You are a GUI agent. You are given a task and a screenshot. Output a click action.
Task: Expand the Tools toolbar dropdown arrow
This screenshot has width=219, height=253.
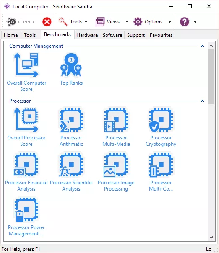86,22
